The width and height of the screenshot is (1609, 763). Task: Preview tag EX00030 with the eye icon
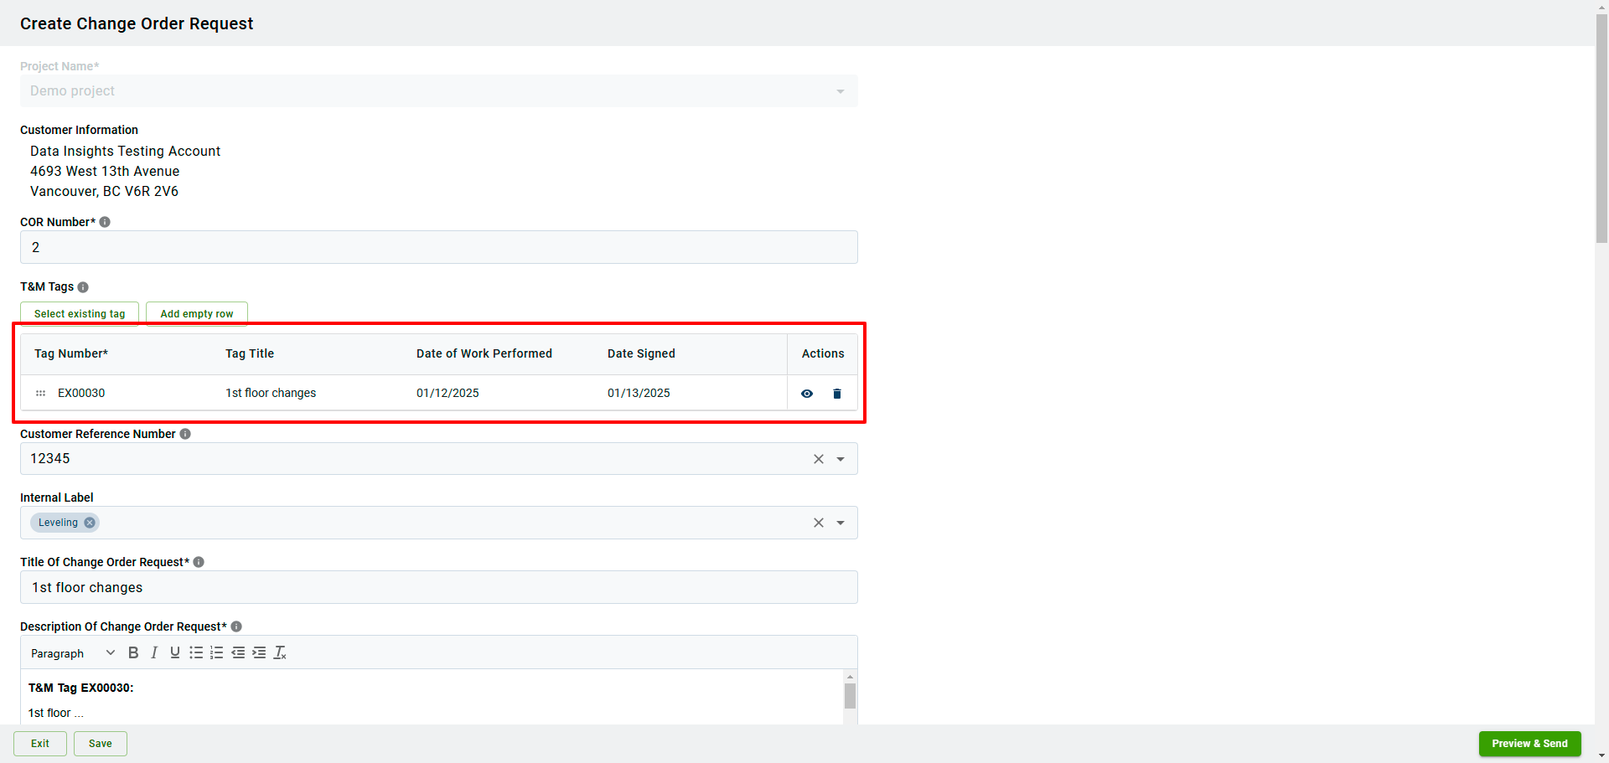click(x=806, y=393)
